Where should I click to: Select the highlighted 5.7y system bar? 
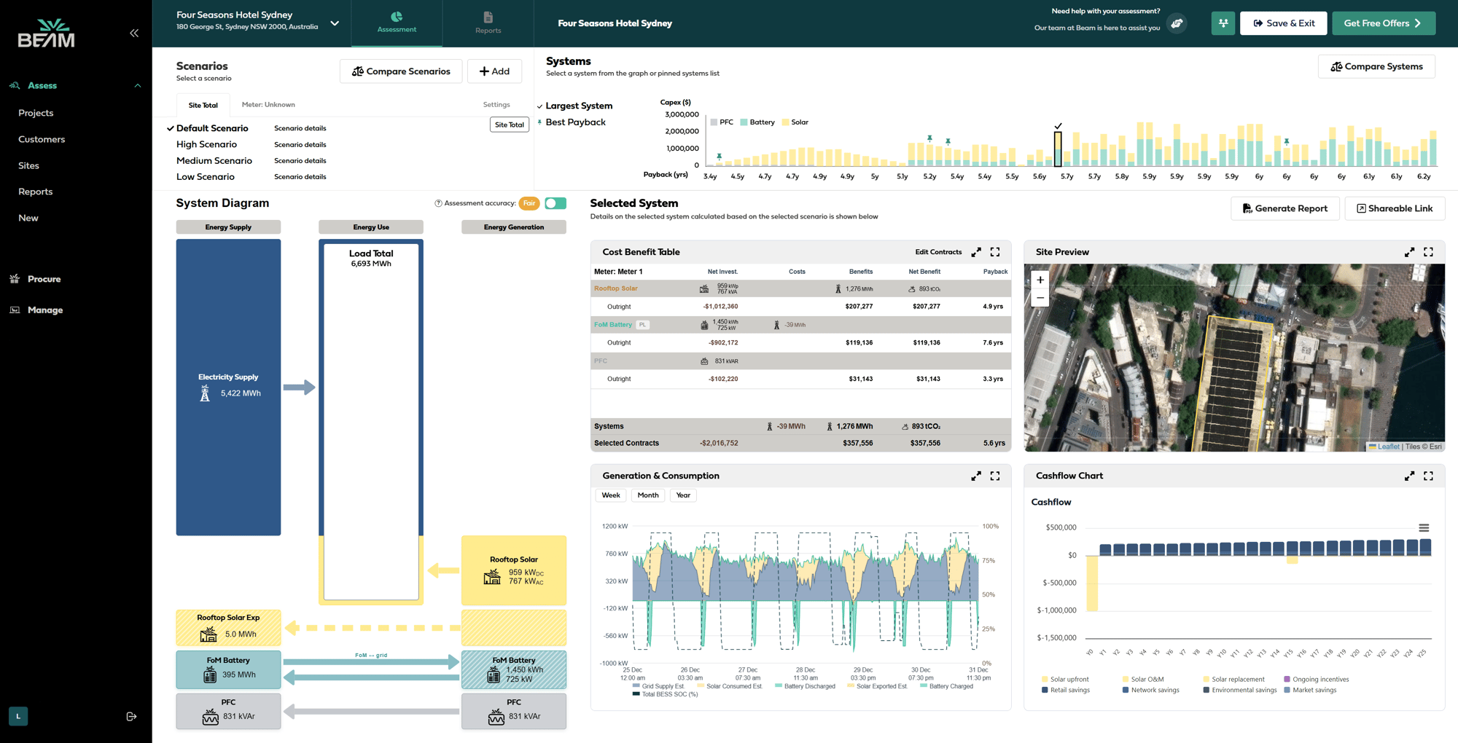point(1058,149)
